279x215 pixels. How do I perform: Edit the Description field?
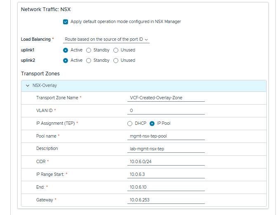(x=166, y=149)
